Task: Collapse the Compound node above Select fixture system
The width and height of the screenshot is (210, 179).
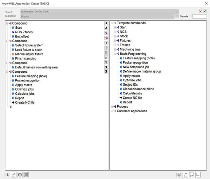Action: click(x=7, y=41)
